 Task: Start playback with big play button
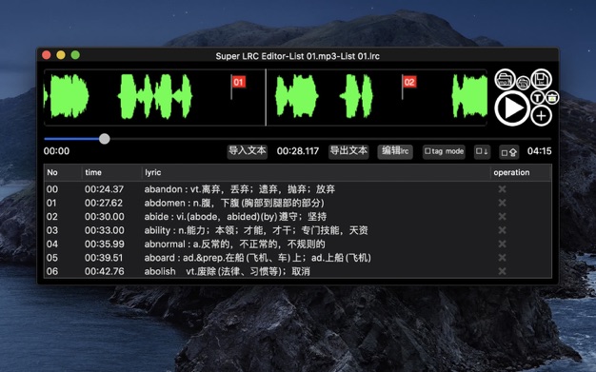[x=512, y=108]
